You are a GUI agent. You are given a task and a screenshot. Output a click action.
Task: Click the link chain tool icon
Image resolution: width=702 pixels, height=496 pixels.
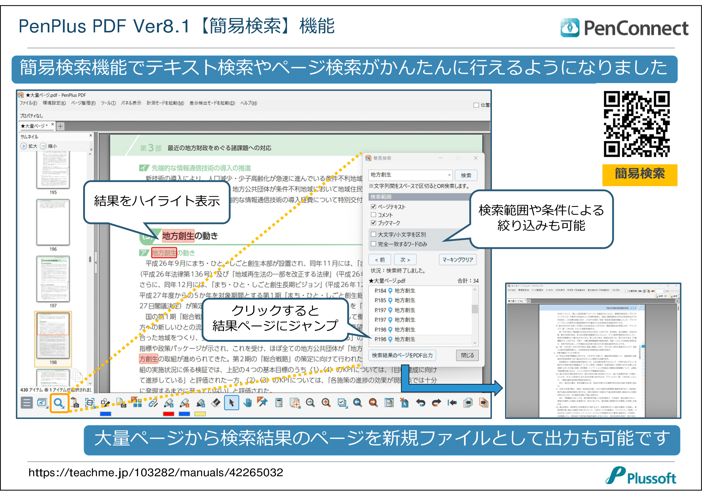click(153, 403)
